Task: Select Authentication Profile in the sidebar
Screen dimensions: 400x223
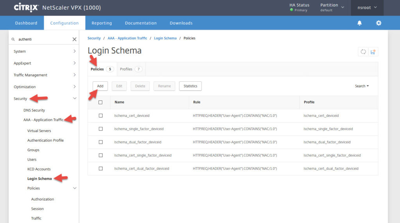Action: click(45, 140)
